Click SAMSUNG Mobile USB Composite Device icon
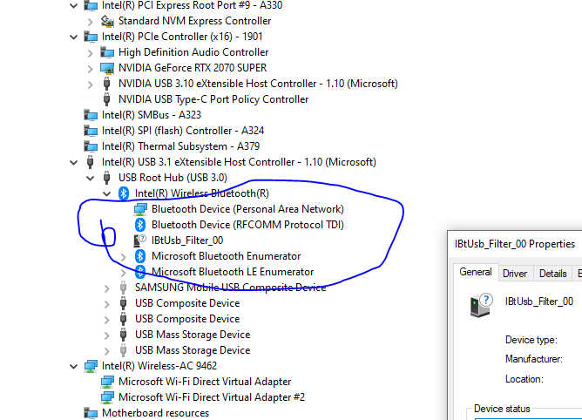The width and height of the screenshot is (582, 420). pos(124,288)
